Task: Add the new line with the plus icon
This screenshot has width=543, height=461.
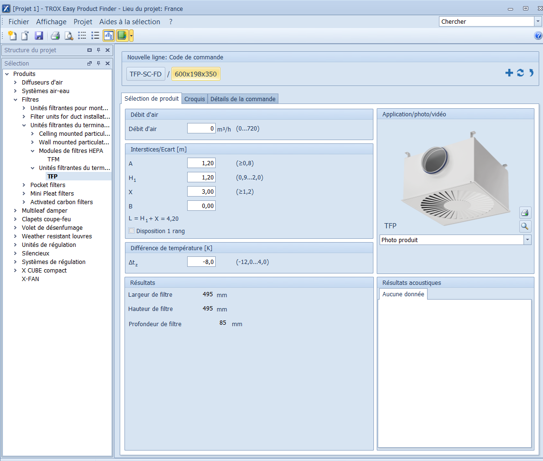Action: [509, 73]
